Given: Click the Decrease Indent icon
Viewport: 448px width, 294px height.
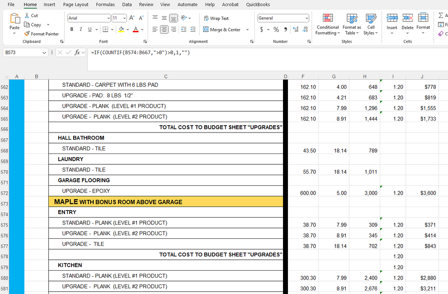Looking at the screenshot, I should 183,29.
